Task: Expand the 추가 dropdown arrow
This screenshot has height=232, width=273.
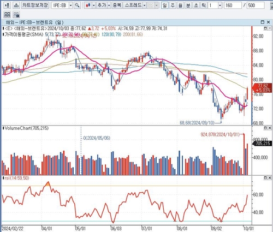Action: 109,5
